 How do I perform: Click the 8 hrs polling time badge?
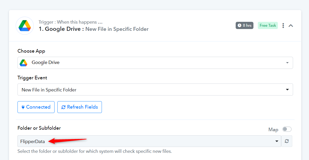[244, 25]
